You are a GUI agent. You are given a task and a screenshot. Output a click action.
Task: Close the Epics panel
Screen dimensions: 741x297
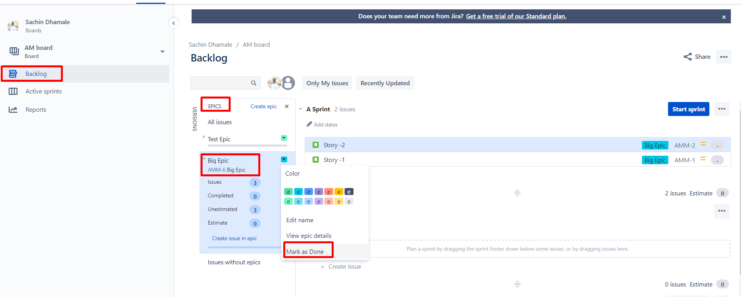pyautogui.click(x=287, y=106)
